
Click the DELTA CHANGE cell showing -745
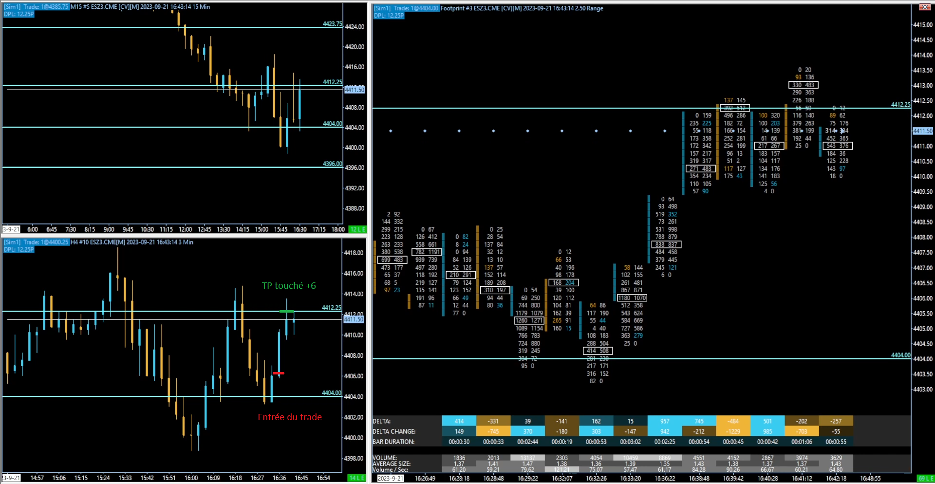coord(493,431)
